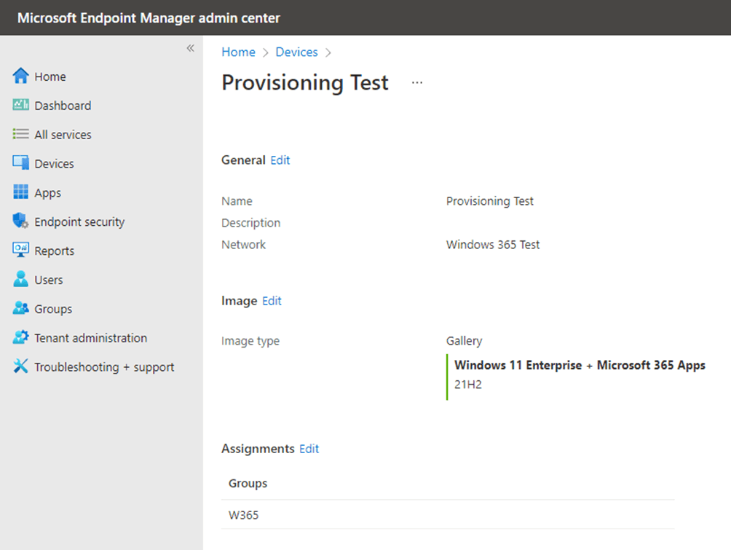Select Apps in the sidebar menu

(x=47, y=193)
